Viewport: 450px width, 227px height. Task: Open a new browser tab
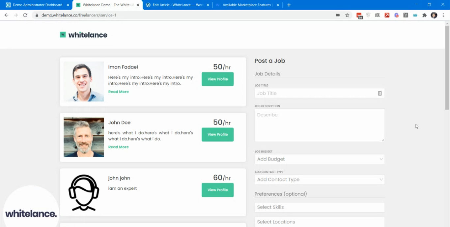[289, 5]
